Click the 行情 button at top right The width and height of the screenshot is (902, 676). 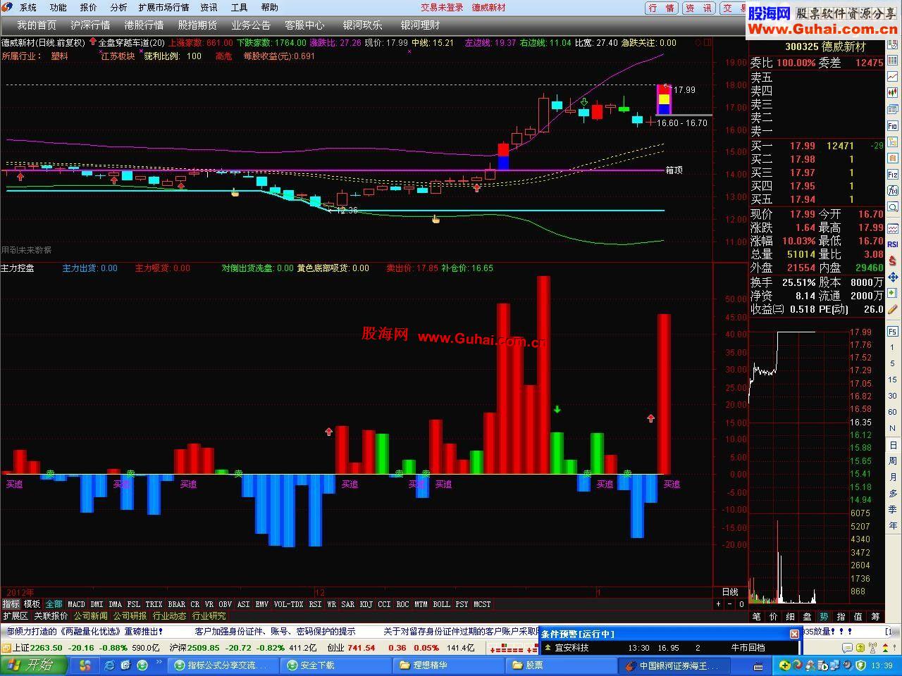point(662,8)
